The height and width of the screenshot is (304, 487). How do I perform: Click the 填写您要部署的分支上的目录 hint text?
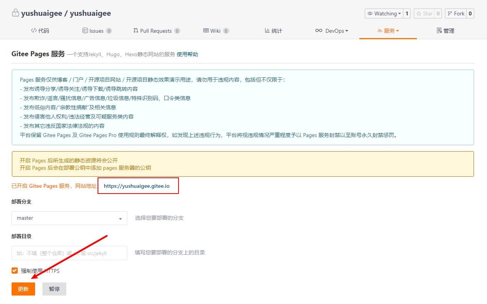pos(170,252)
